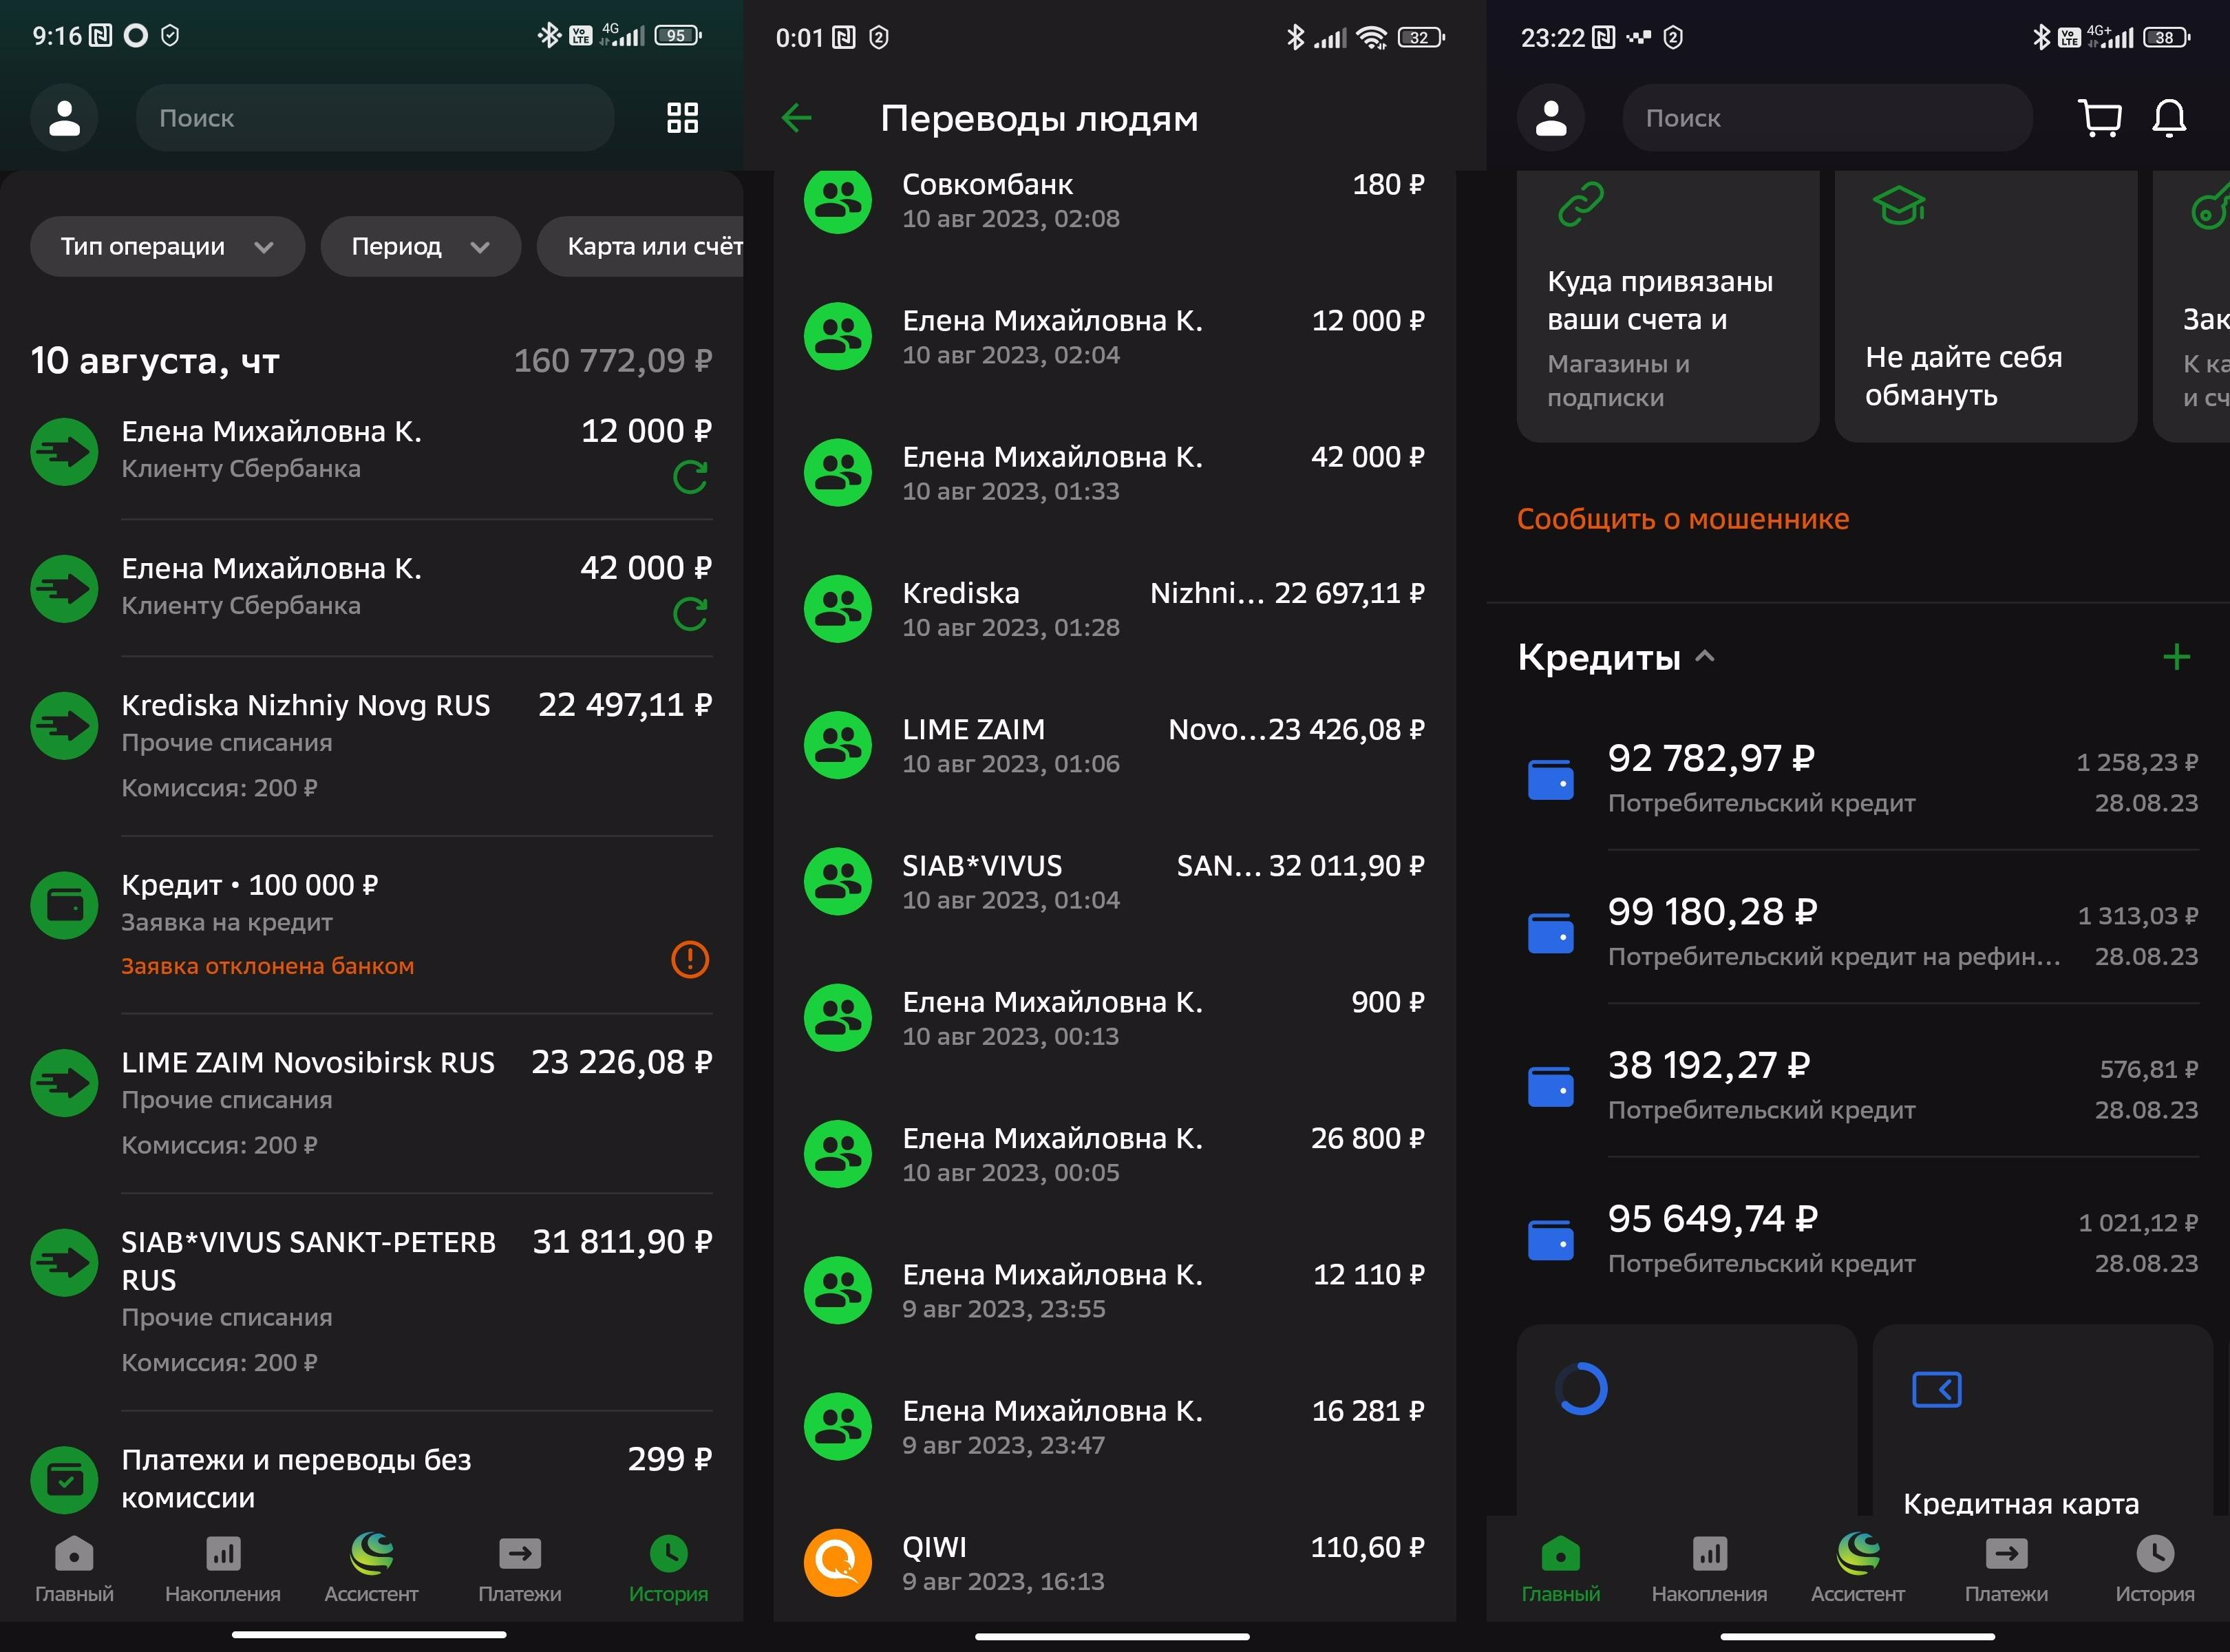Tap blue card icon above Кредитная карта

point(1937,1389)
